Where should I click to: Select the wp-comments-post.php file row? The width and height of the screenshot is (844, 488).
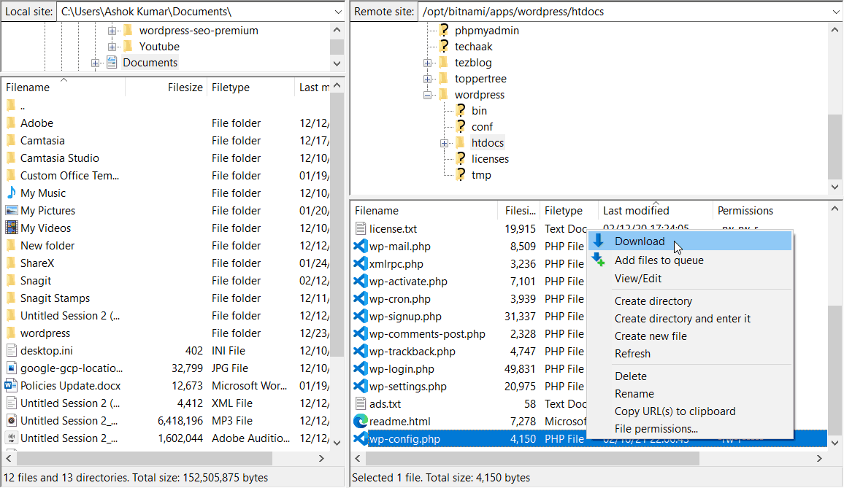pyautogui.click(x=589, y=333)
